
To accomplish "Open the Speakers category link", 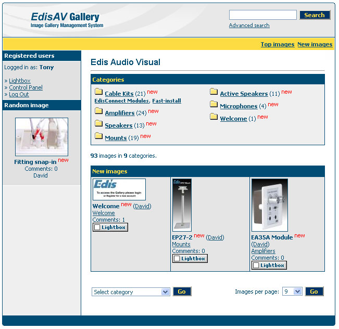I will [119, 125].
